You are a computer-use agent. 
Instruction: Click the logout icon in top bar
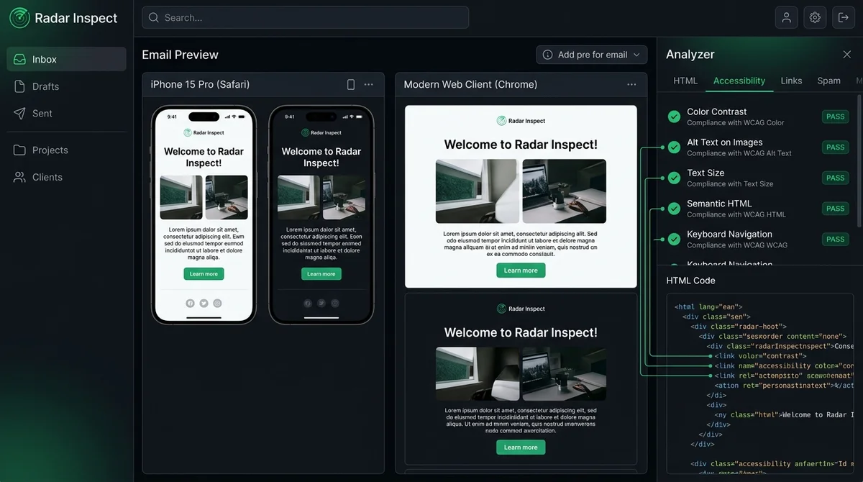pos(844,17)
